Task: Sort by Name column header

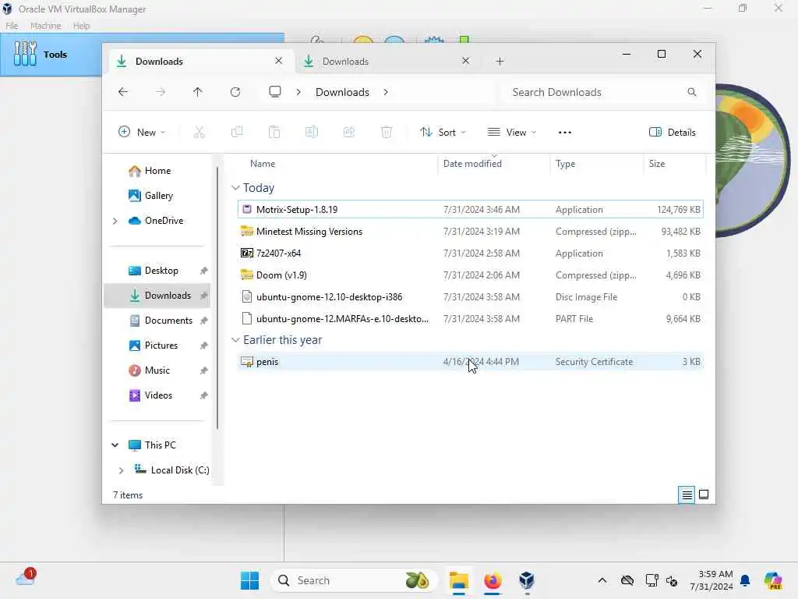Action: click(263, 164)
